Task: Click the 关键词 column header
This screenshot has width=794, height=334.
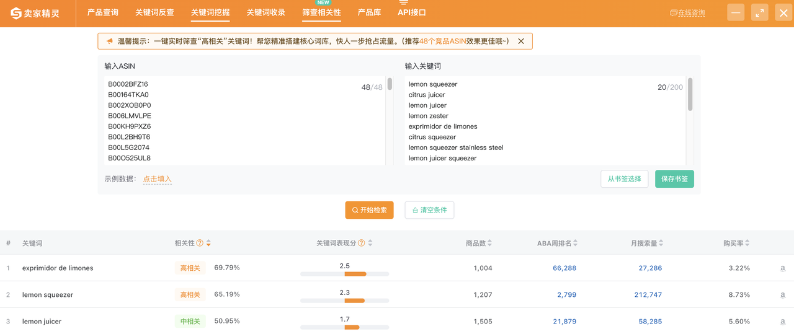Action: click(32, 243)
